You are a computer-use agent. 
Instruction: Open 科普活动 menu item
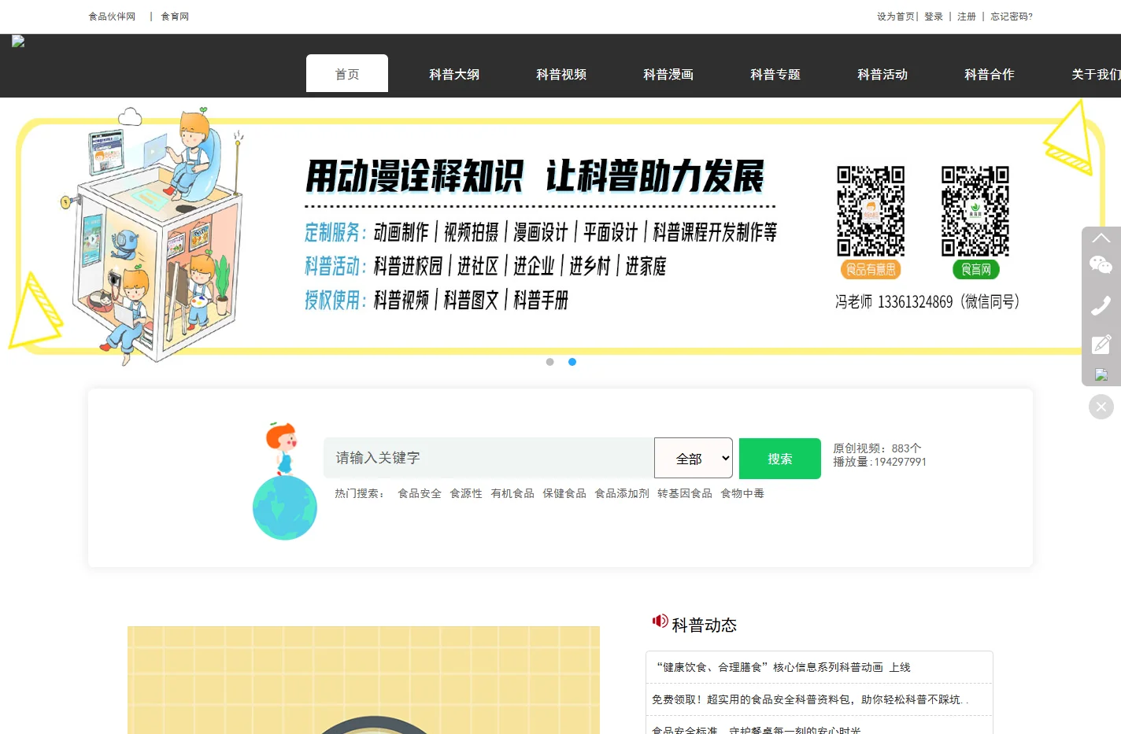click(x=882, y=74)
